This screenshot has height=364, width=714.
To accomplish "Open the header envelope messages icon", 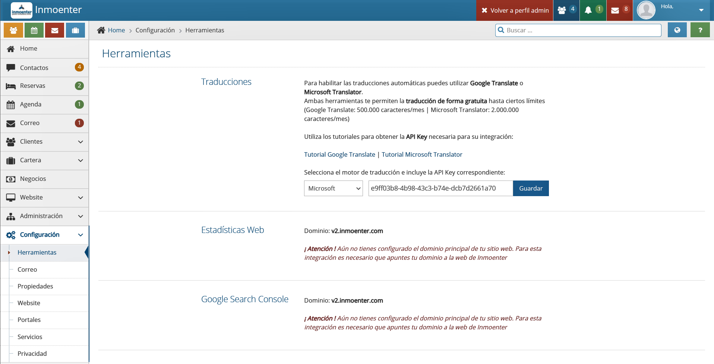I will coord(615,10).
